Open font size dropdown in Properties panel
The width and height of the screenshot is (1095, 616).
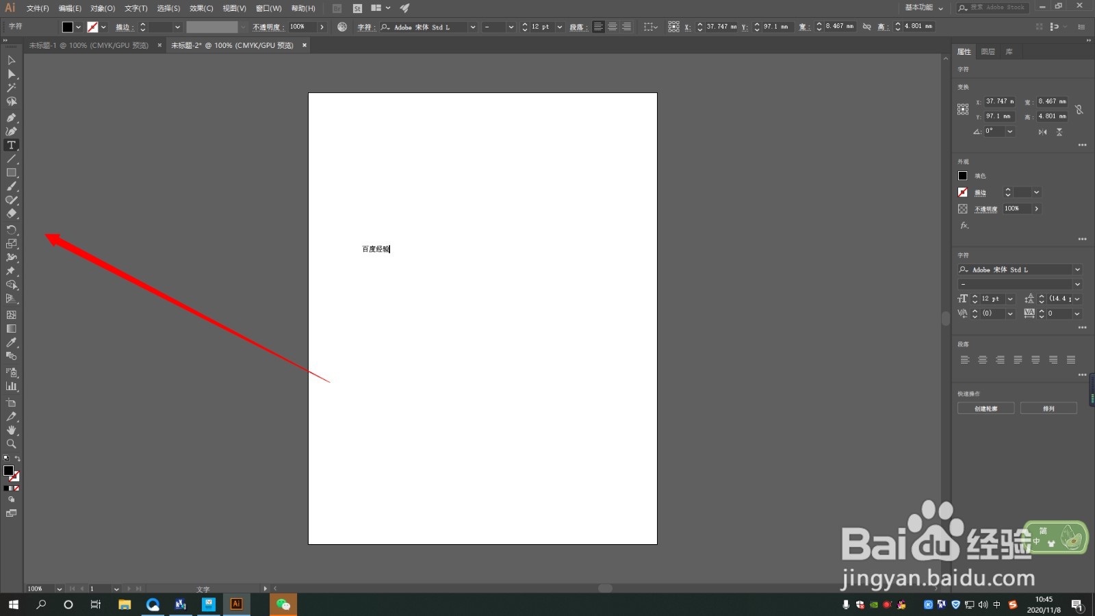coord(1010,299)
